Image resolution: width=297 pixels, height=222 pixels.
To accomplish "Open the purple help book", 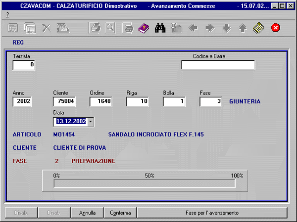I will pos(144,28).
